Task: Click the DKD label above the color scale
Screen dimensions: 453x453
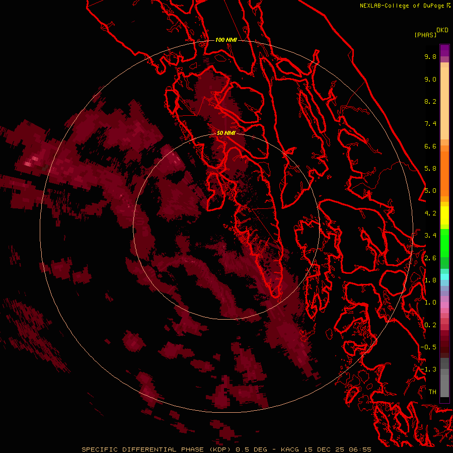Action: click(x=442, y=30)
